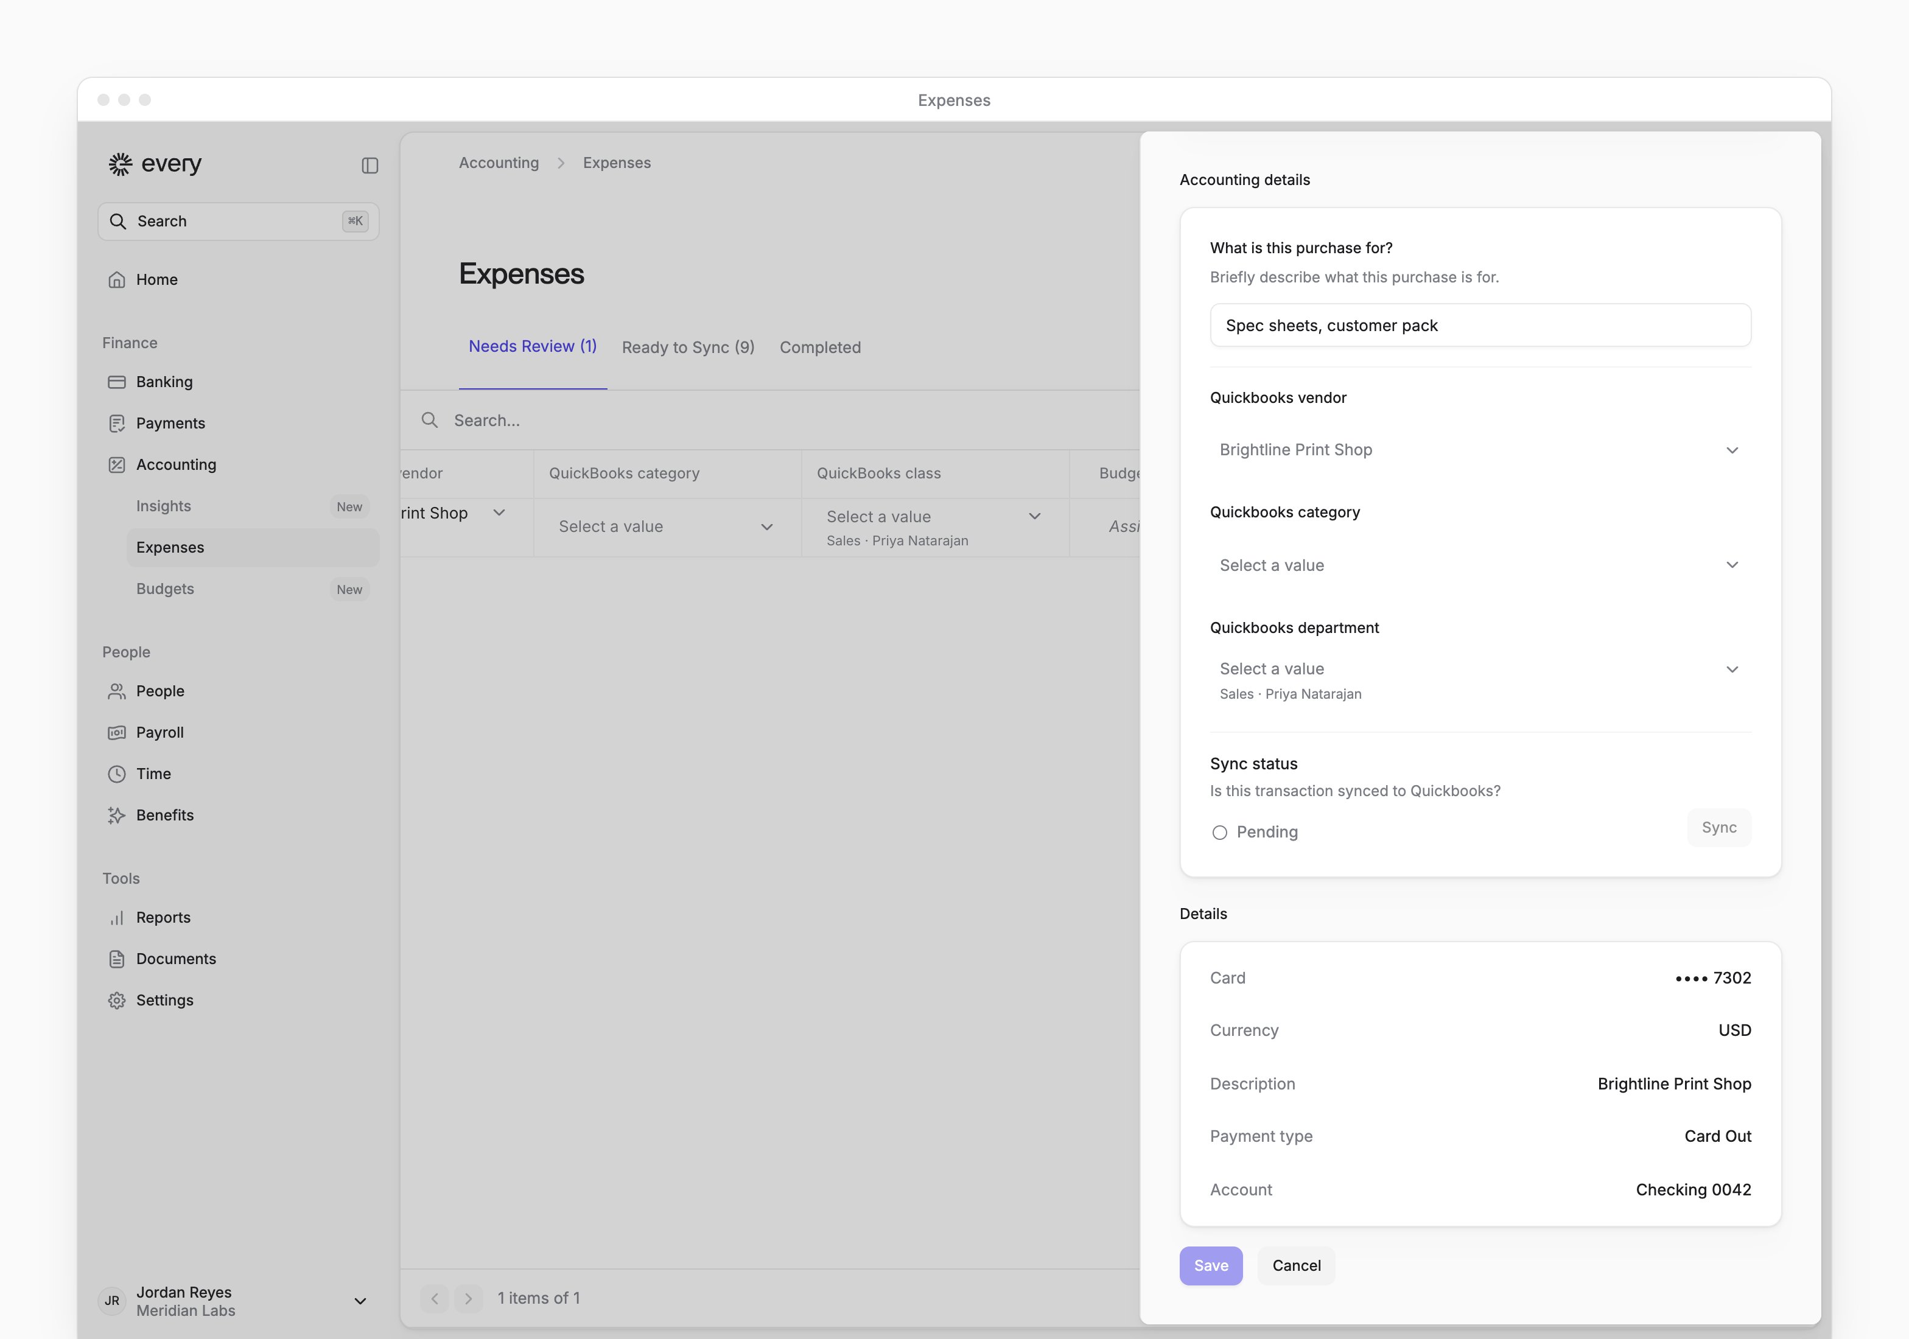
Task: Click the Cancel button
Action: 1296,1266
